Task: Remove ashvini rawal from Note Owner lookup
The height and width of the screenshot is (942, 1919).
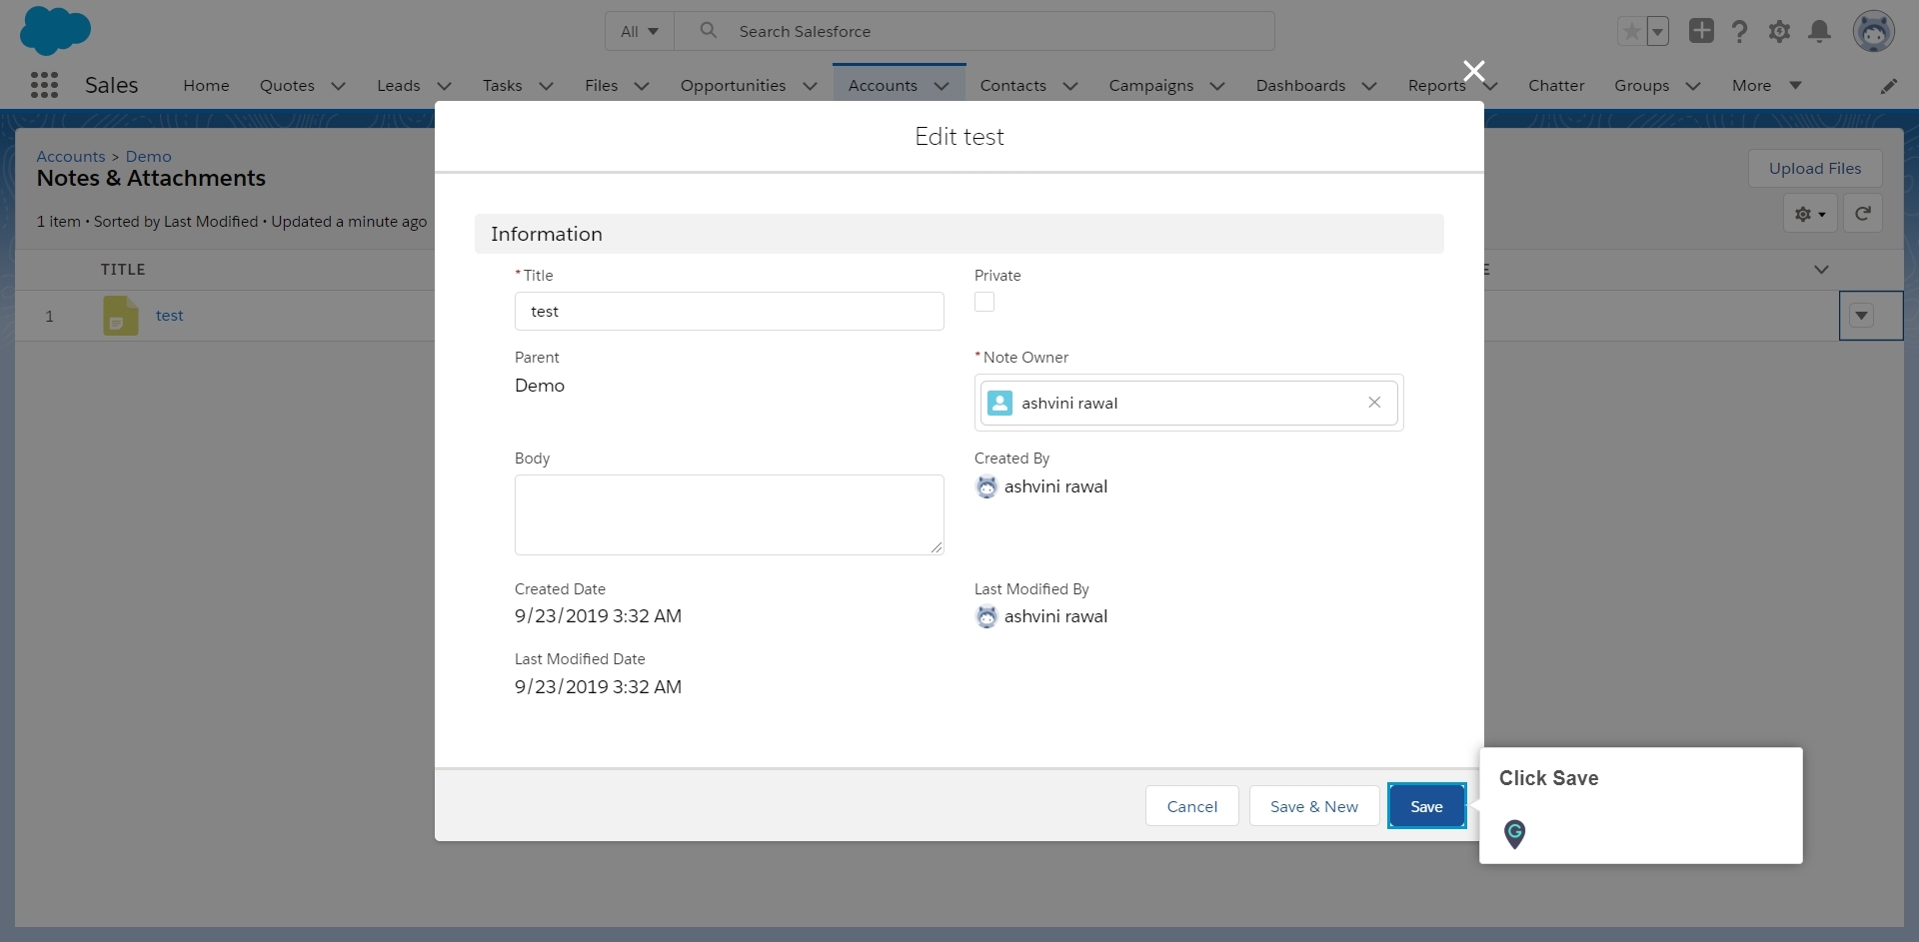Action: coord(1374,403)
